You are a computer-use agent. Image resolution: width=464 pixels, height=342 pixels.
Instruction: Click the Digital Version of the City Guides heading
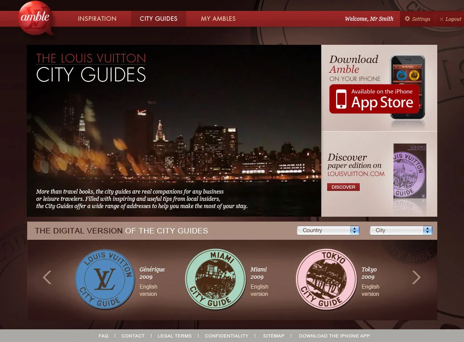(x=121, y=231)
